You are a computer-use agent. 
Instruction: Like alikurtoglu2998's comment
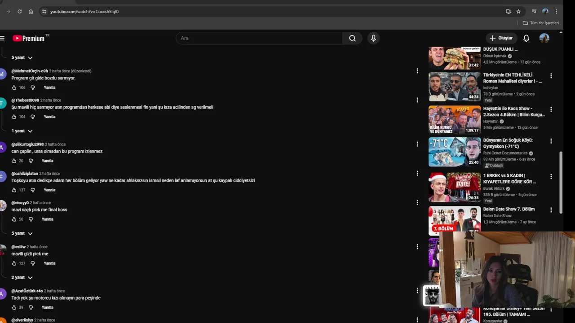click(x=14, y=161)
